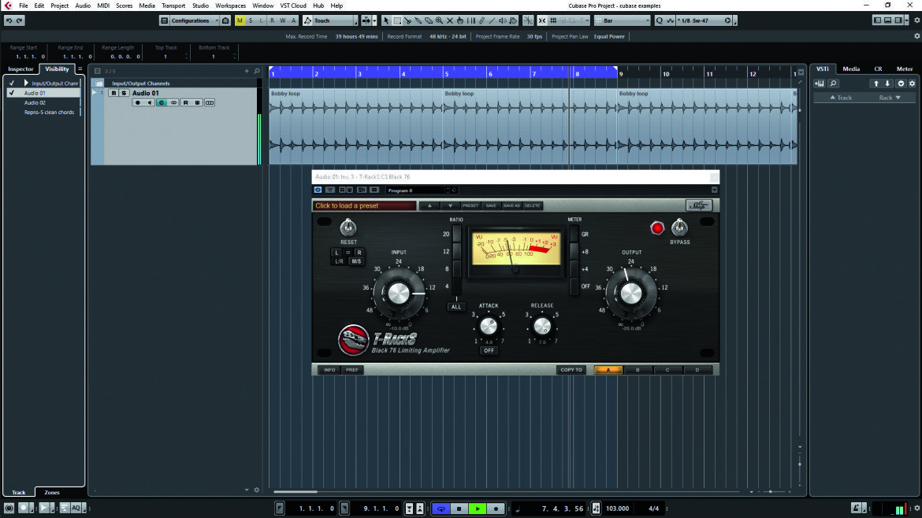The width and height of the screenshot is (922, 518).
Task: Enable Record on Audio 01 track
Action: [x=138, y=103]
